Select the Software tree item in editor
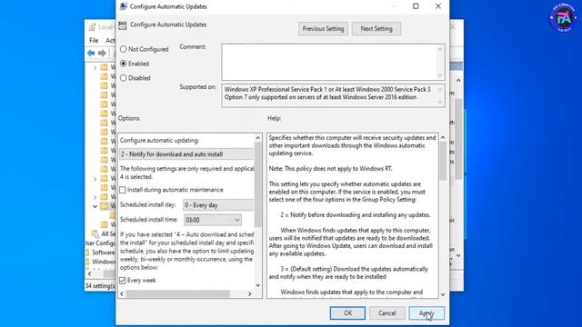This screenshot has width=582, height=327. click(x=103, y=253)
